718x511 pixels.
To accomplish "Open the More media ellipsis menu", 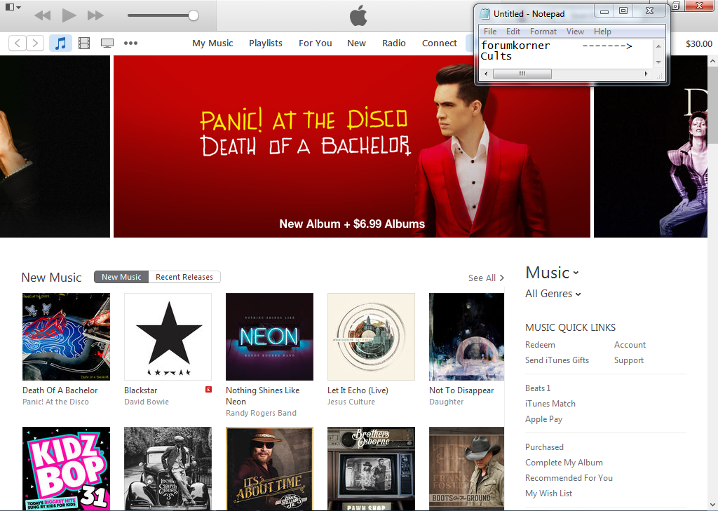I will pos(130,43).
